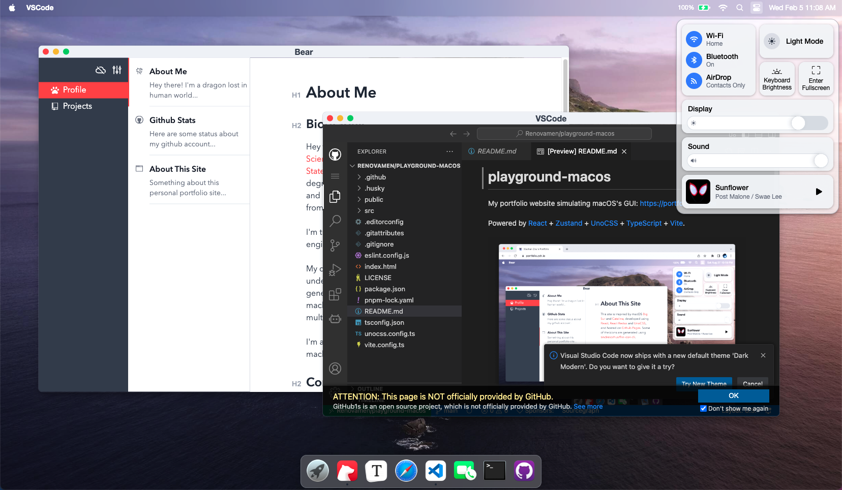
Task: Open Accounts icon in VSCode
Action: [x=335, y=369]
